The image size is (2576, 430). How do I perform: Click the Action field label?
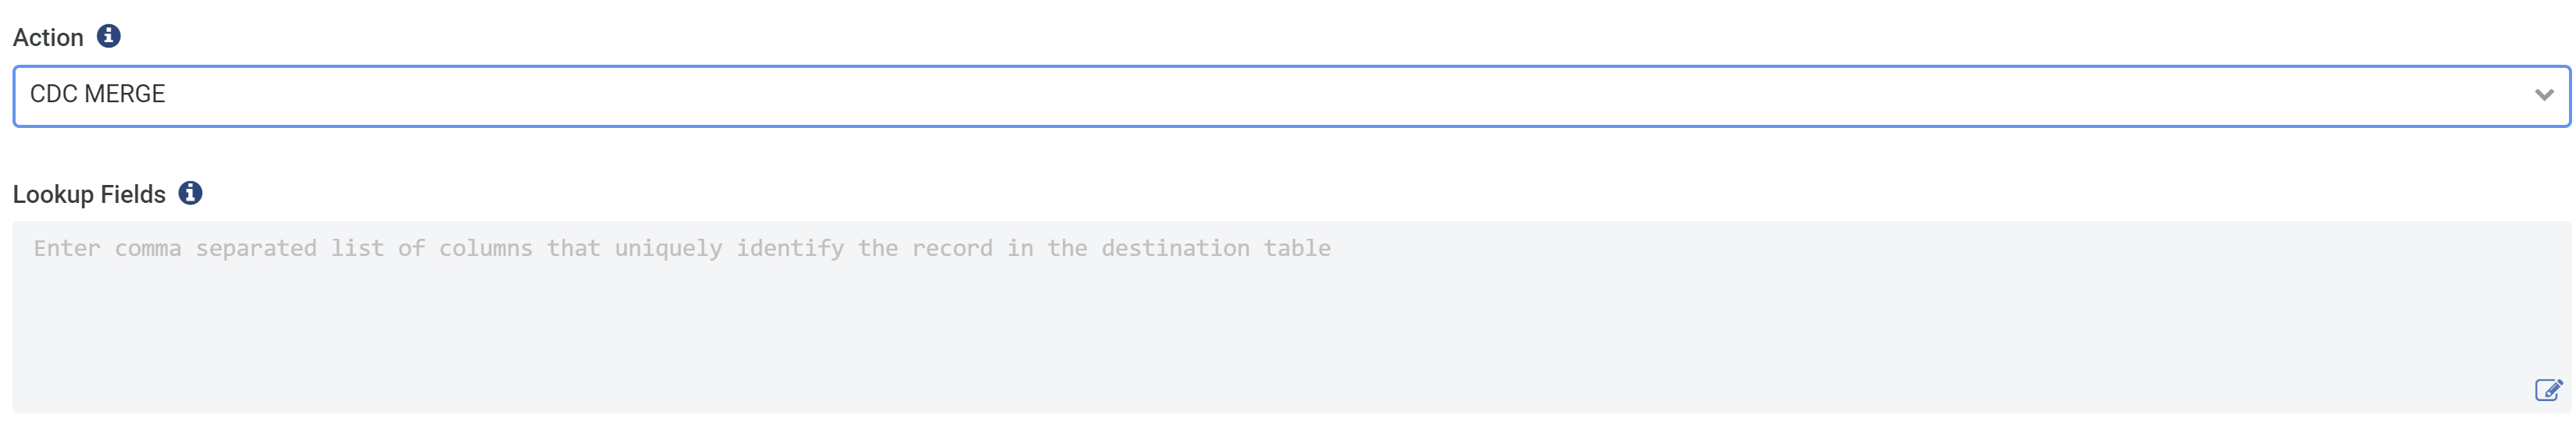pyautogui.click(x=48, y=38)
